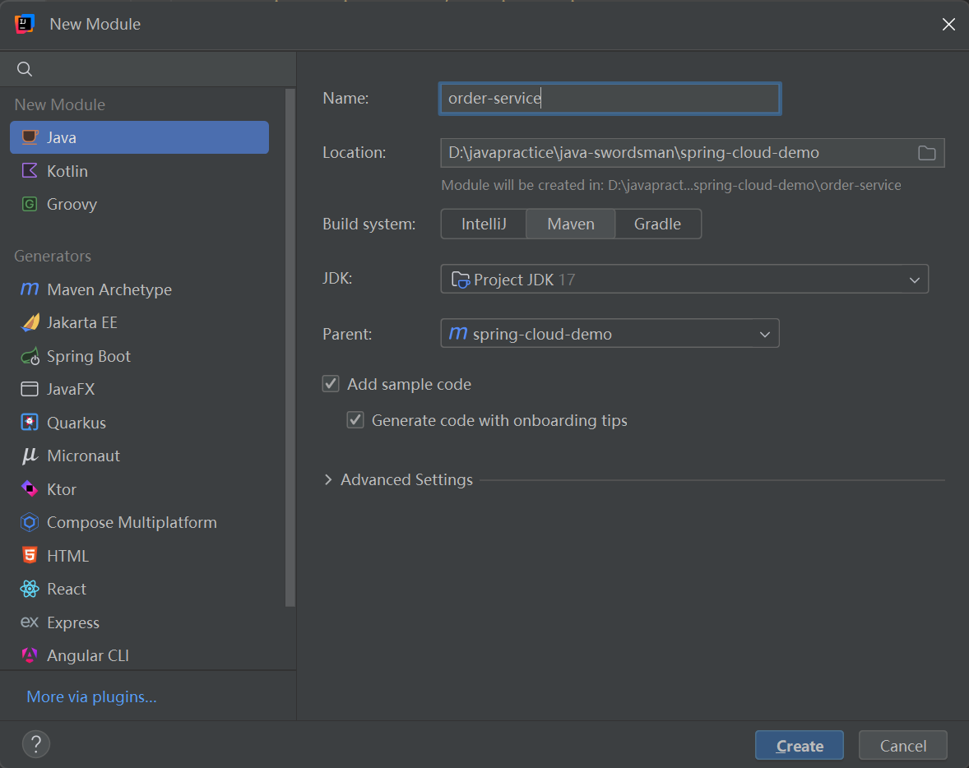Click the HTML5 shield icon
This screenshot has width=969, height=768.
30,556
